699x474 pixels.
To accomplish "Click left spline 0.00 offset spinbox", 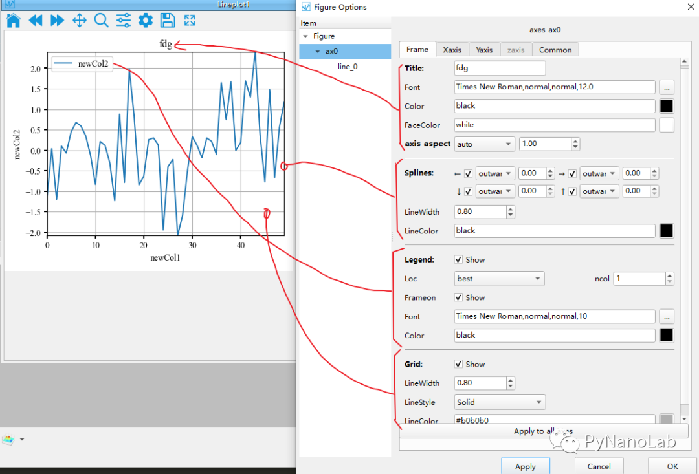I will point(537,173).
